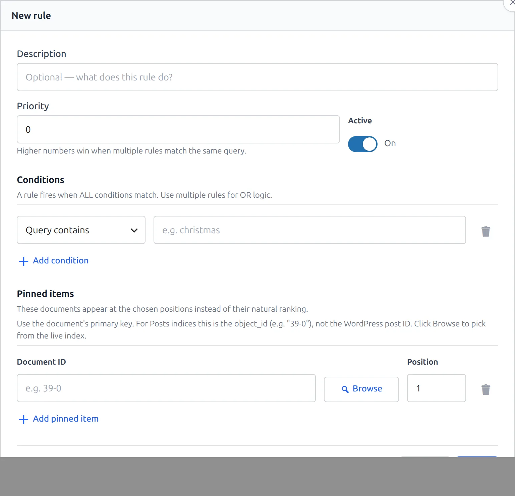
Task: Click the plus icon beside Add condition
Action: [23, 261]
